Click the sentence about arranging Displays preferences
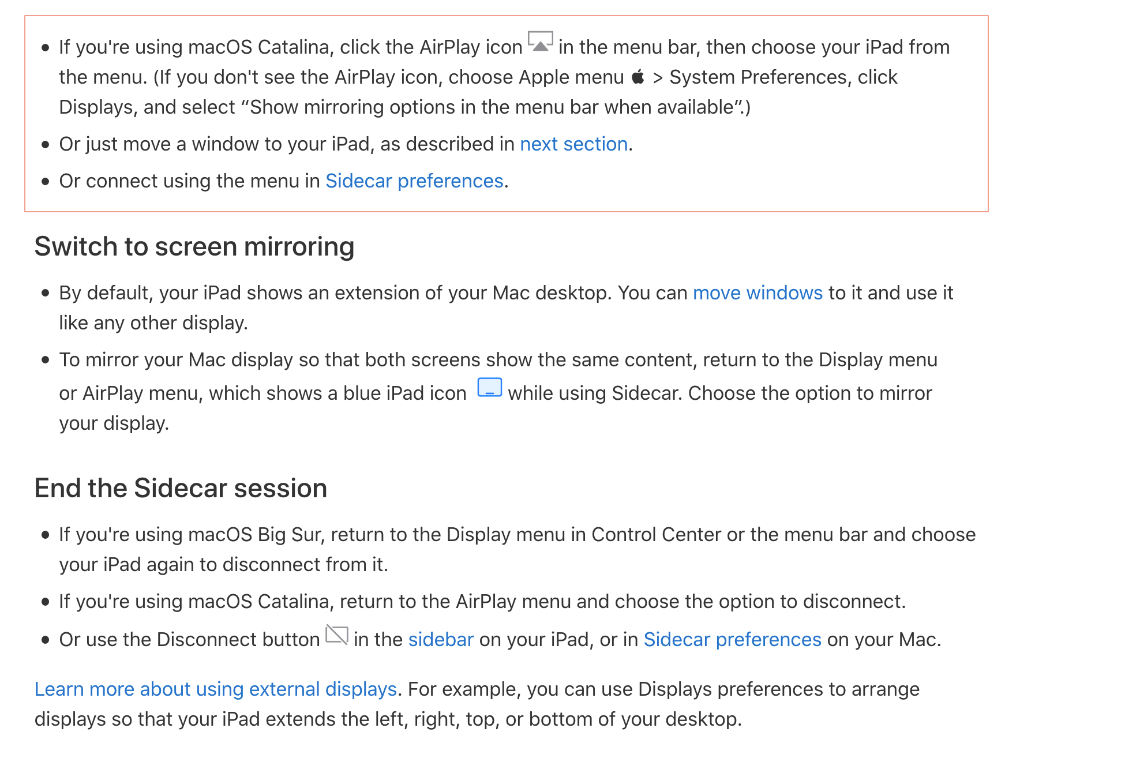This screenshot has height=773, width=1125. 477,704
